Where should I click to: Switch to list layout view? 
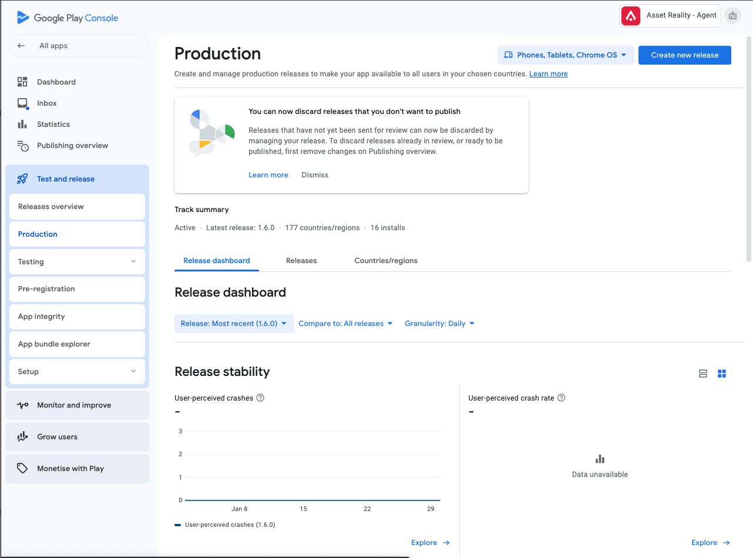click(702, 374)
